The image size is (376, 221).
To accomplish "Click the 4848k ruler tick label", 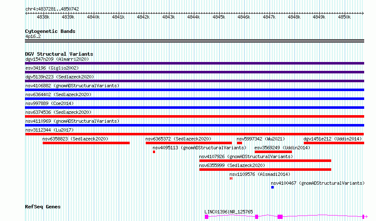I will pos(294,17).
